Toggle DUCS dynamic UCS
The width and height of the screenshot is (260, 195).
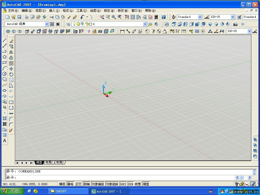(123, 184)
